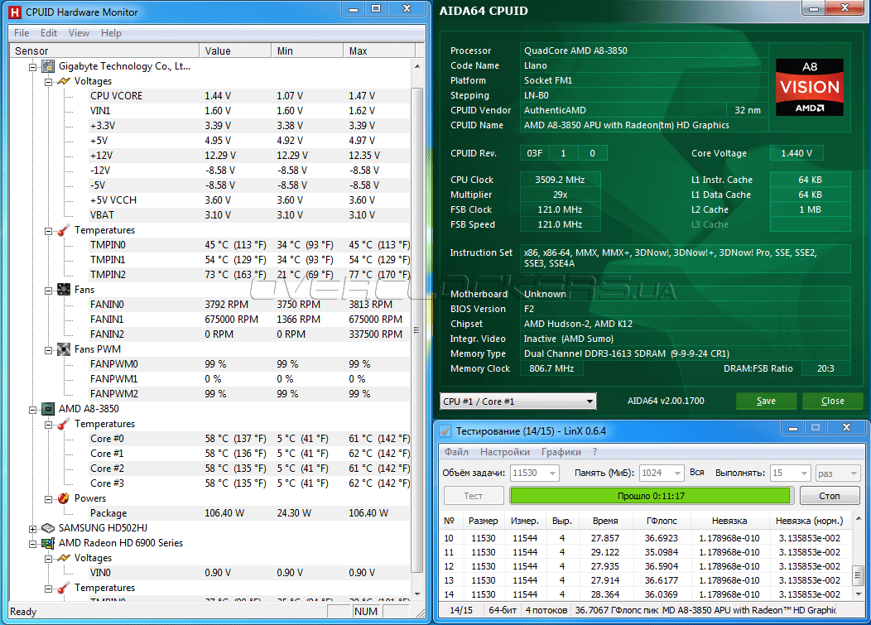871x625 pixels.
Task: Collapse the Gigabyte Technology tree node
Action: [x=33, y=66]
